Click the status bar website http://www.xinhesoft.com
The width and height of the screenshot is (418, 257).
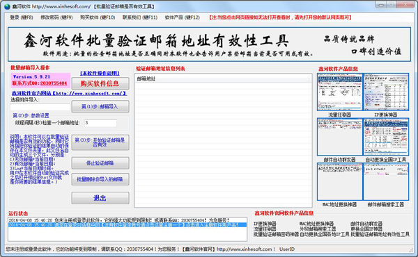[x=245, y=249]
